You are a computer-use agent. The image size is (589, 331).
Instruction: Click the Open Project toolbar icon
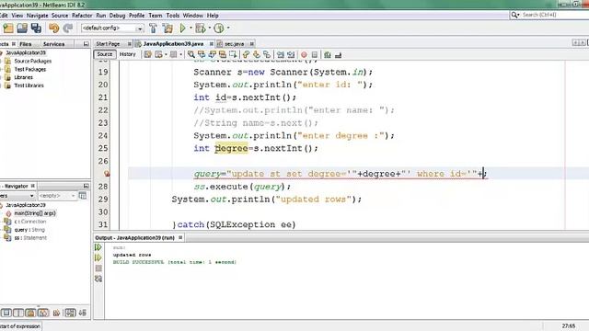point(22,29)
